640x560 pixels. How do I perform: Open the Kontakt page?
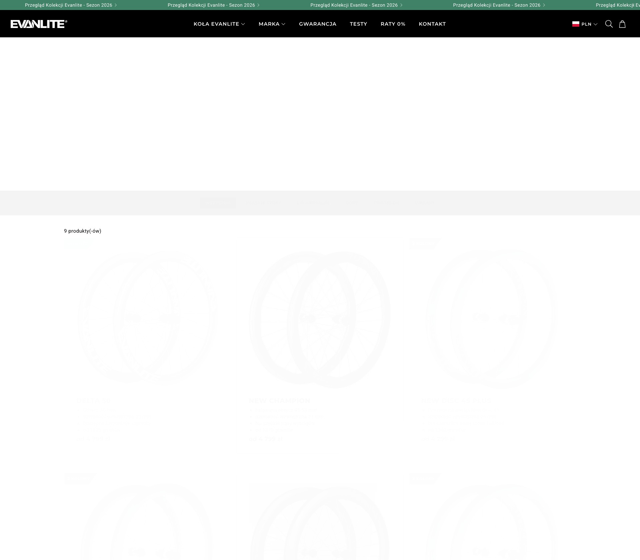pos(432,24)
